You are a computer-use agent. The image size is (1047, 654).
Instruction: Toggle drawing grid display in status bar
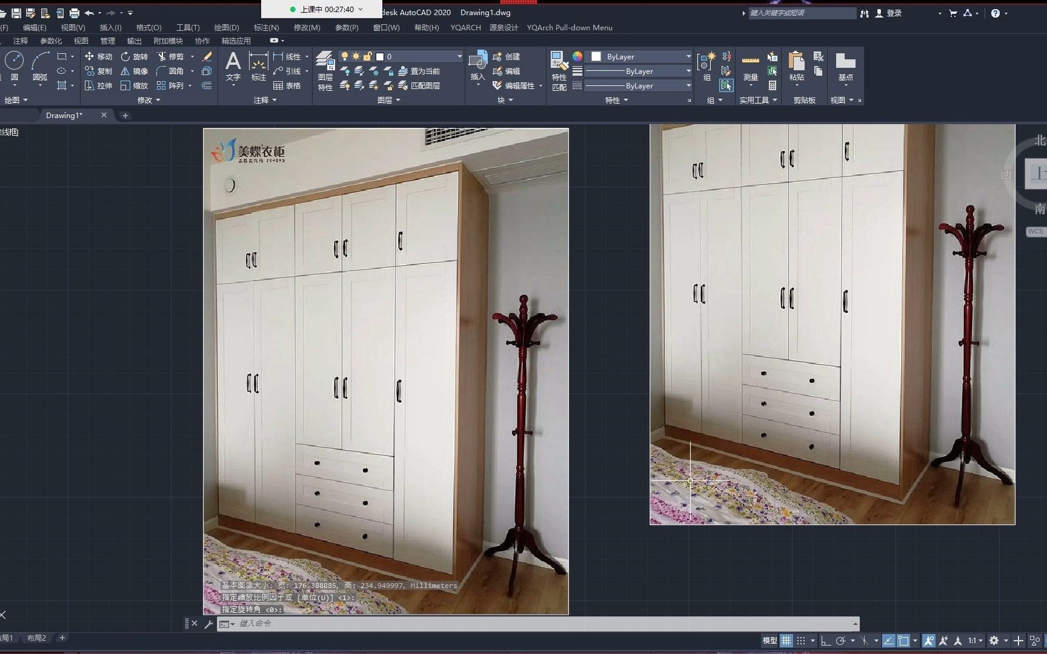tap(786, 640)
